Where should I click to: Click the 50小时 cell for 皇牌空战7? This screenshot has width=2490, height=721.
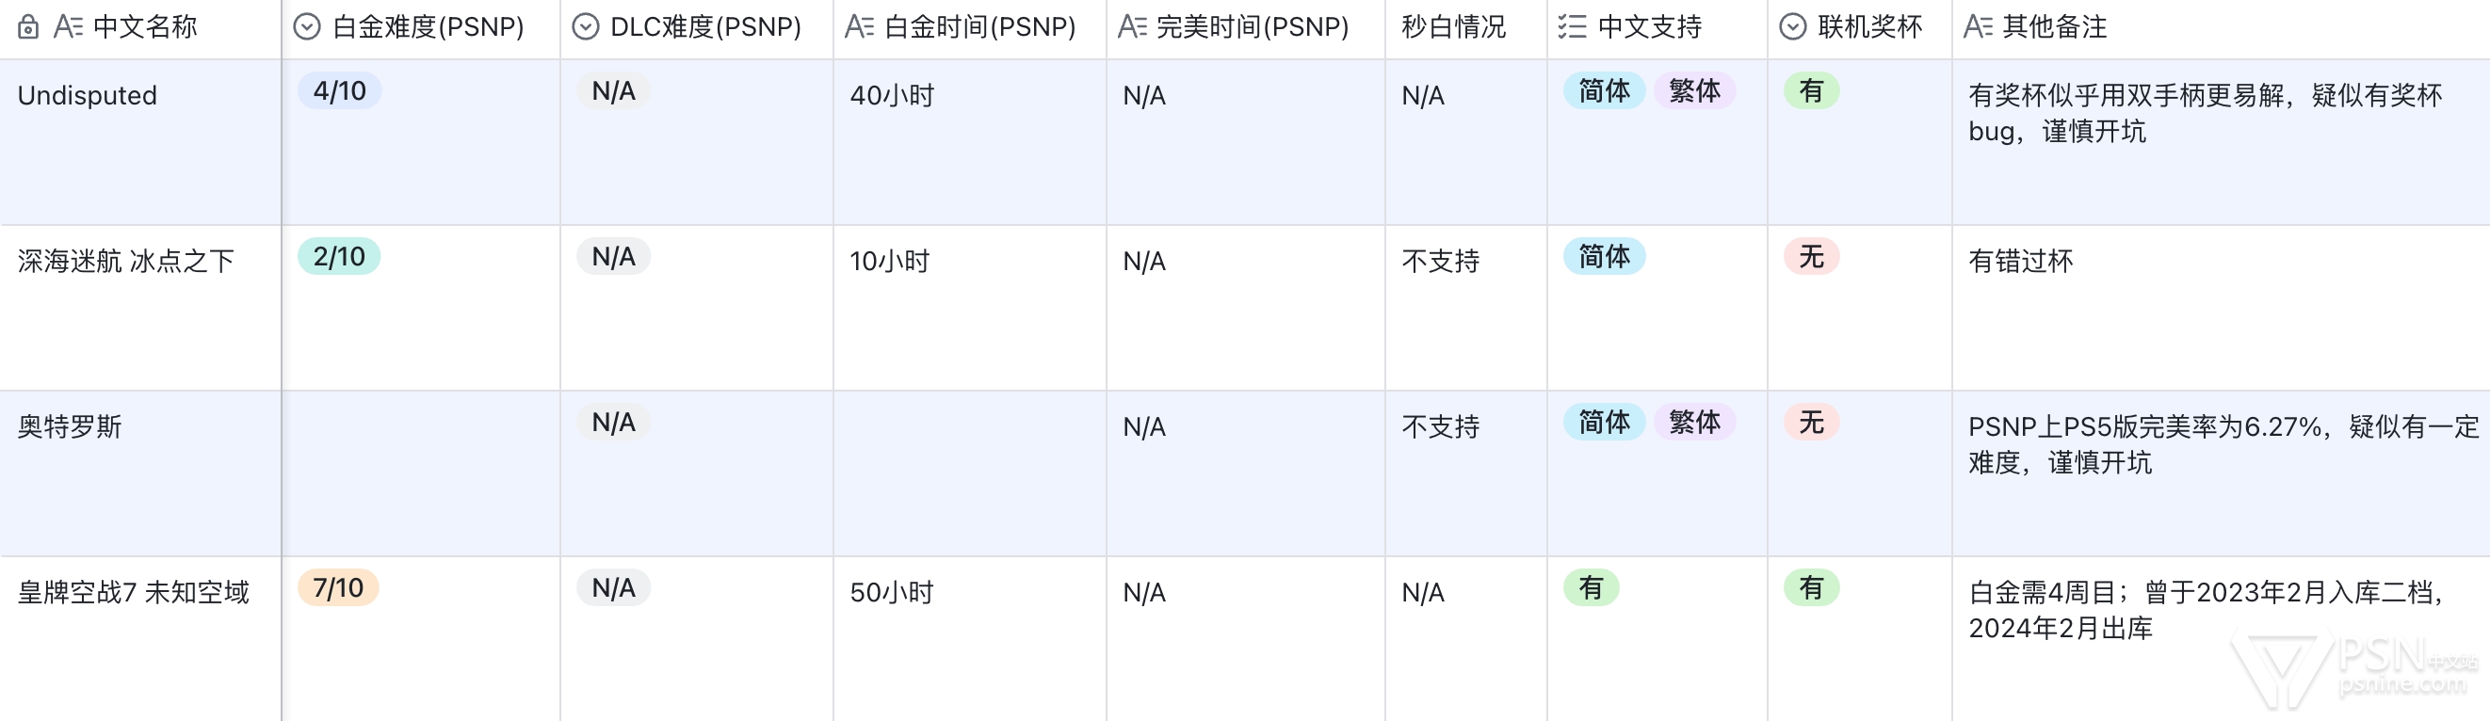coord(891,592)
